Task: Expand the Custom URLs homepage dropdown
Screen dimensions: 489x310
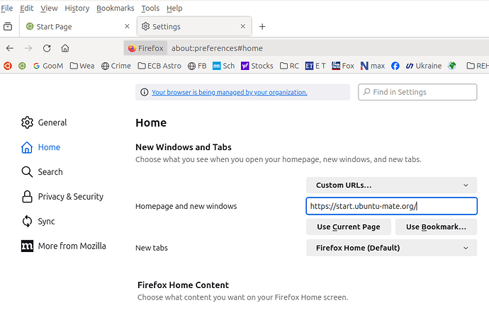Action: coord(391,185)
